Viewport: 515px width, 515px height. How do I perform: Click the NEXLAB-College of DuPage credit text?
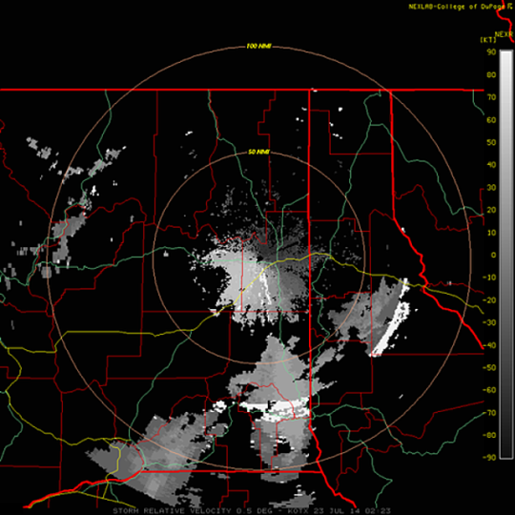pos(461,7)
